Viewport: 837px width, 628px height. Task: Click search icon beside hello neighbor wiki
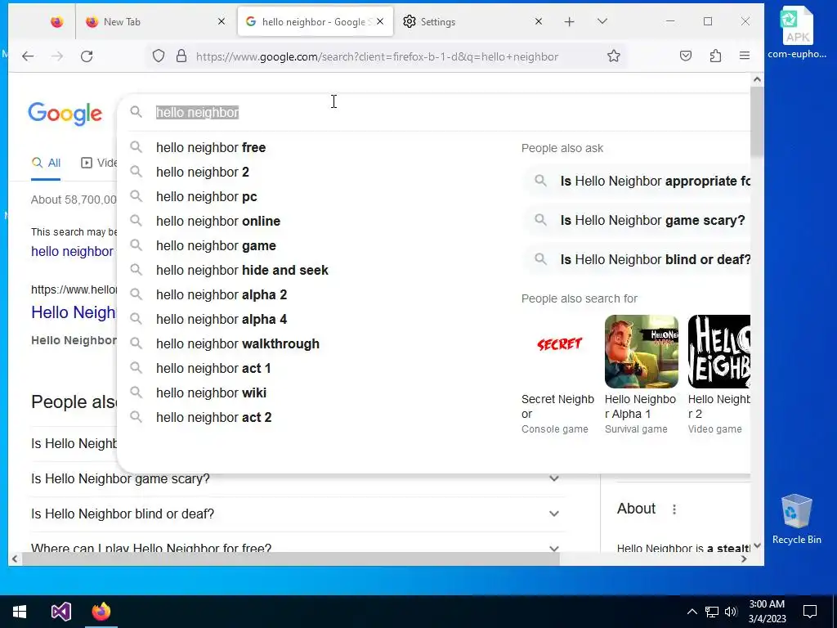137,392
